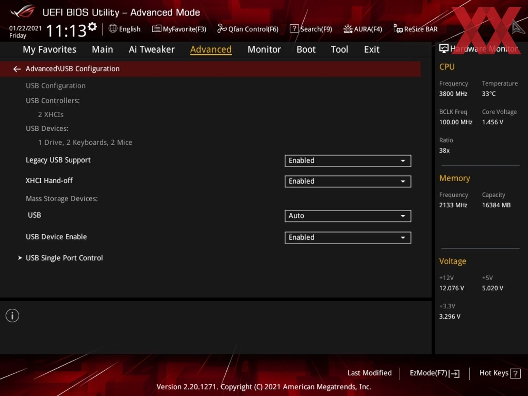Open USB Device Enable dropdown

(348, 238)
